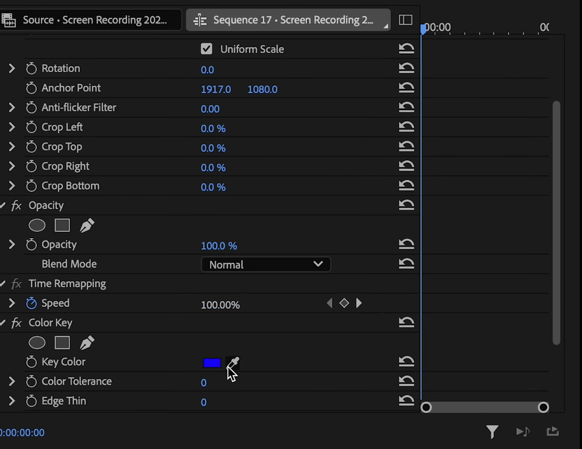The width and height of the screenshot is (582, 449).
Task: Open the blue Key Color swatch
Action: (x=212, y=363)
